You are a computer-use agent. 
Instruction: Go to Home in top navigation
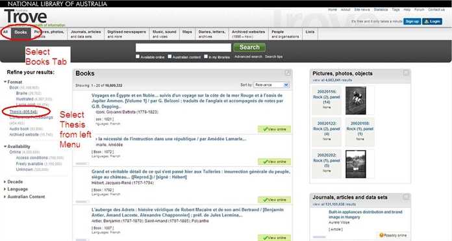[x=333, y=10]
